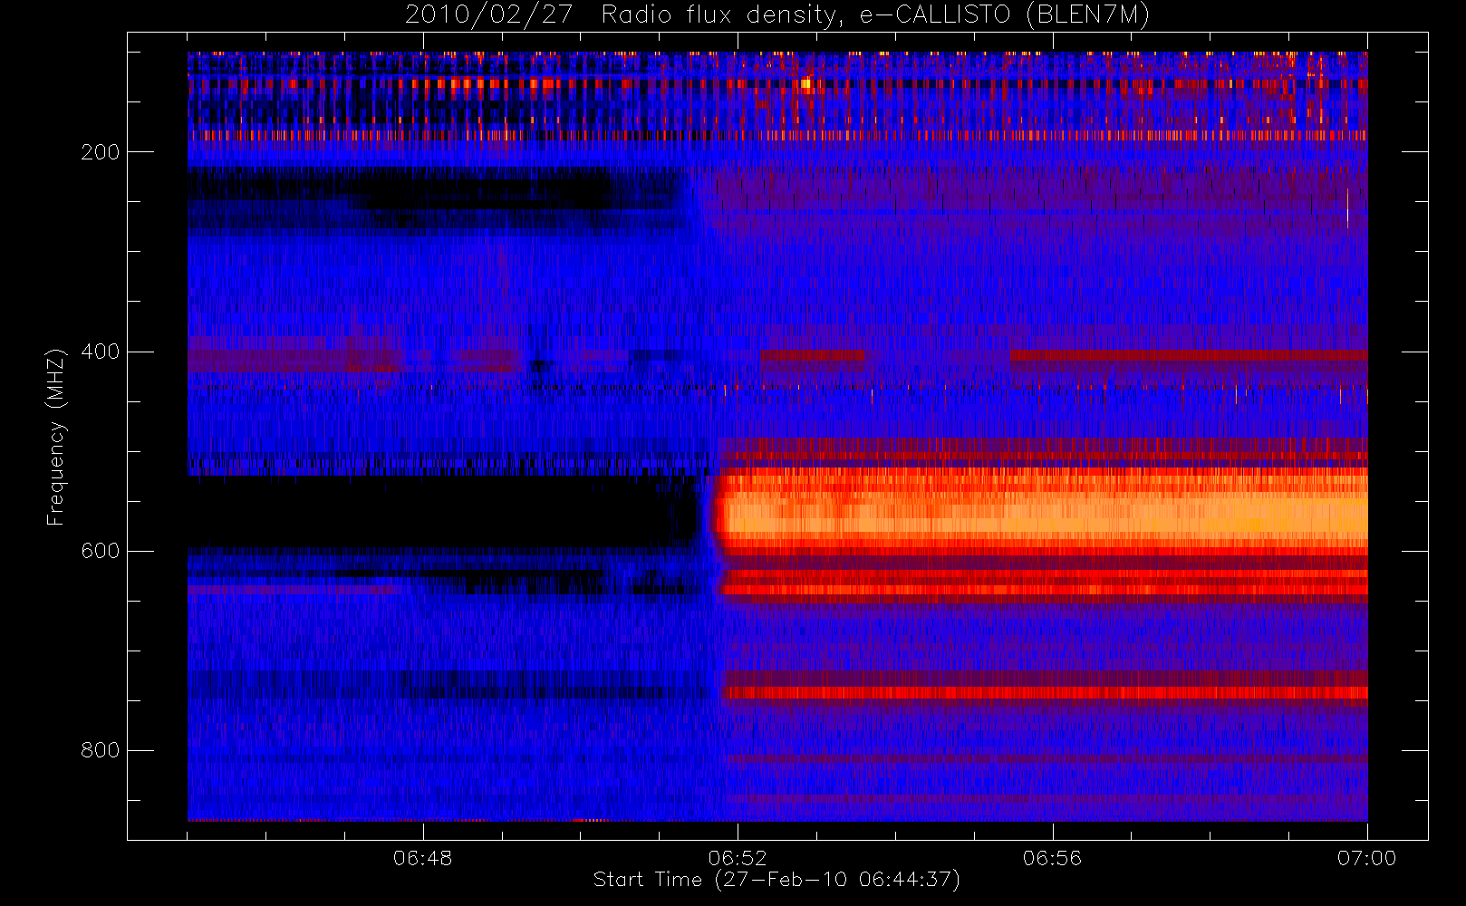Click the 'Start Time (27-Feb-10 06:44:37)' label
1466x906 pixels.
tap(776, 880)
